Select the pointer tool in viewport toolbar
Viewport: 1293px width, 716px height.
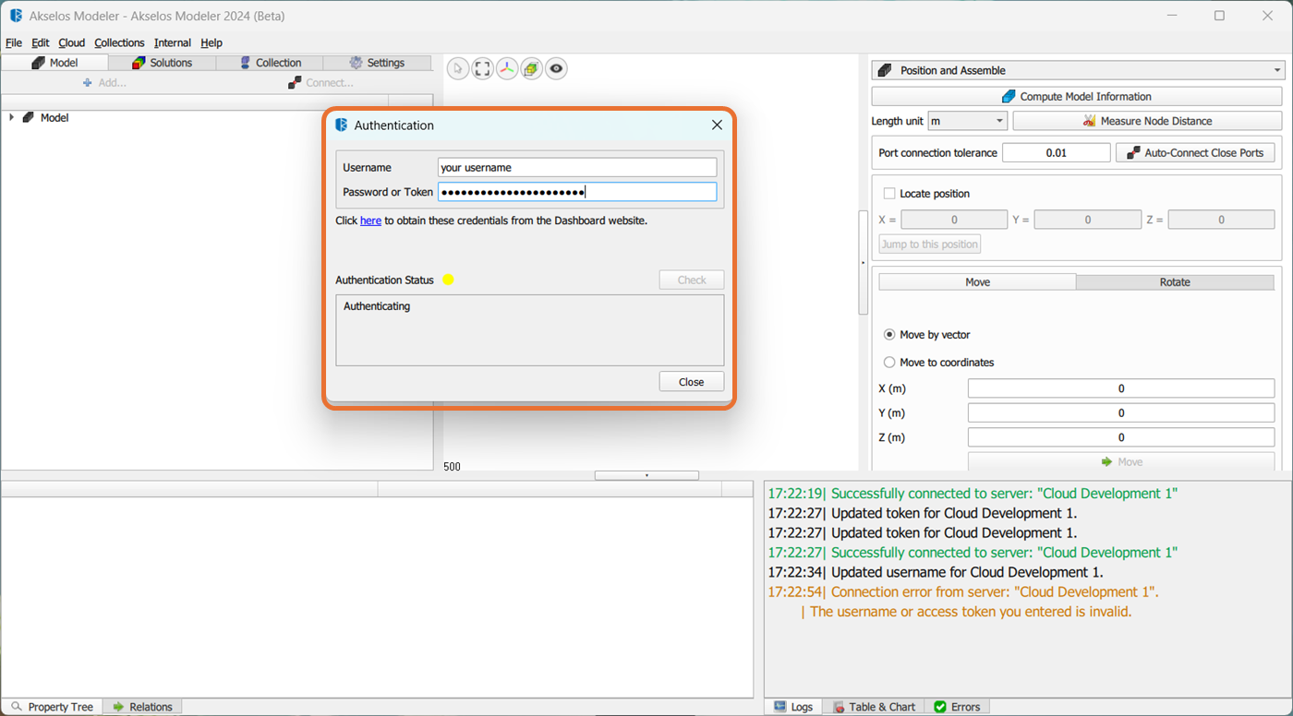point(458,68)
